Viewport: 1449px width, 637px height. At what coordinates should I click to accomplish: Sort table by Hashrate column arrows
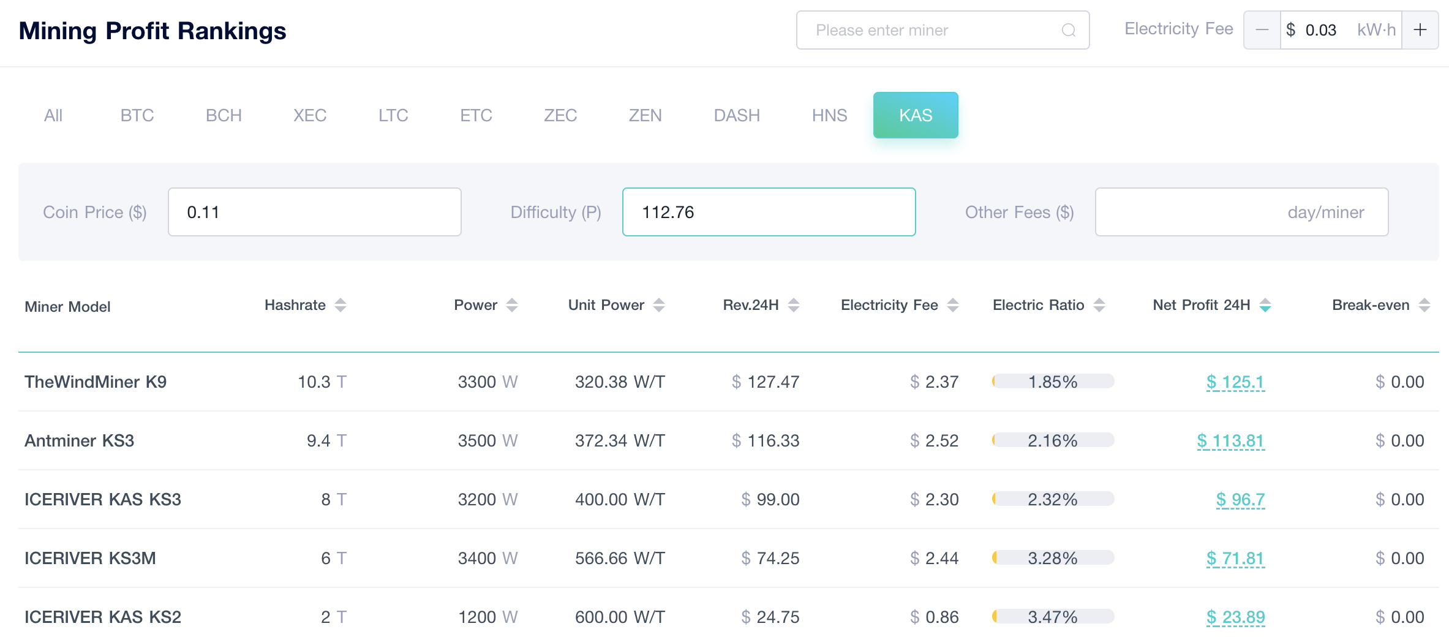pyautogui.click(x=341, y=305)
